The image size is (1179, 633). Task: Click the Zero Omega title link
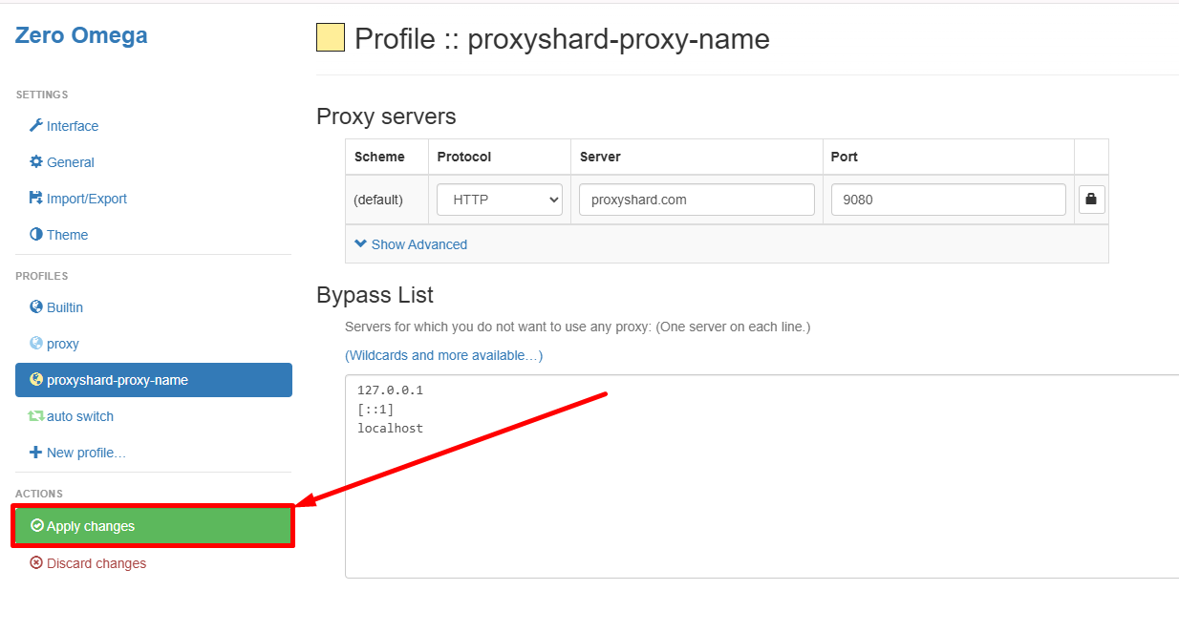pos(81,36)
